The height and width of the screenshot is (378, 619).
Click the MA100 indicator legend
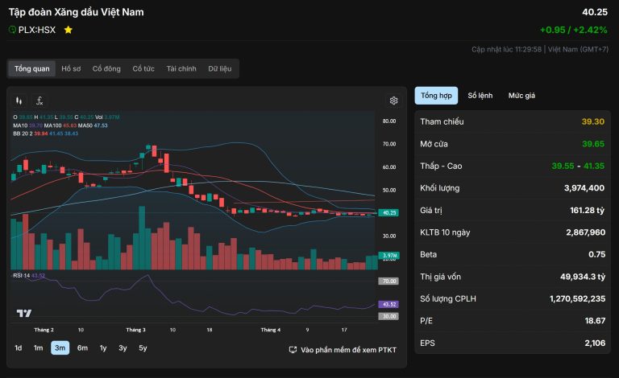point(60,125)
